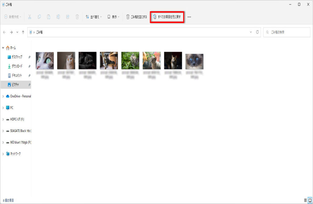Select the blue-eyed cat thumbnail
The width and height of the screenshot is (313, 204).
click(194, 61)
